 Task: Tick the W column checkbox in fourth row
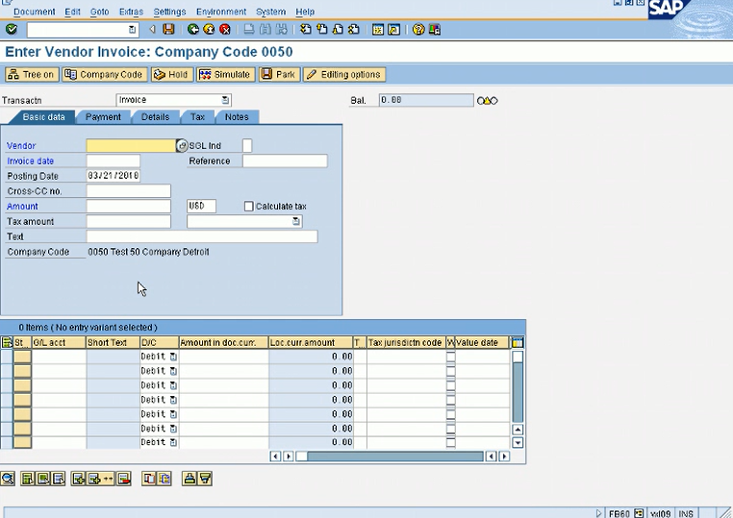(x=450, y=400)
